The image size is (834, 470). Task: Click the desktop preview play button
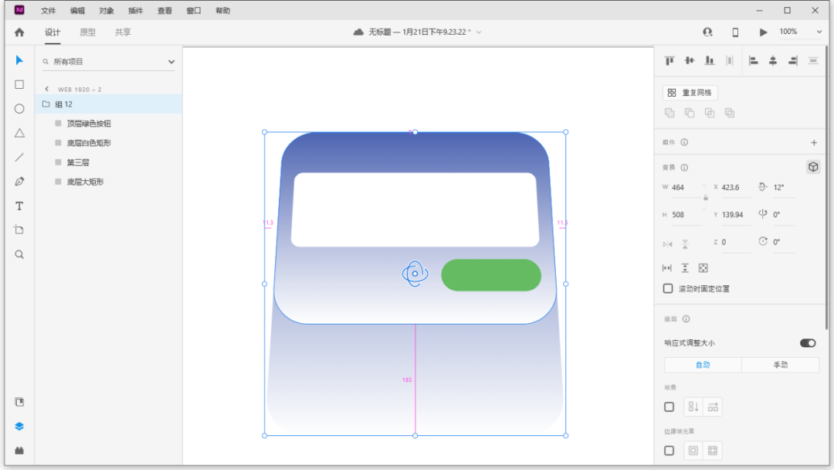[x=763, y=32]
